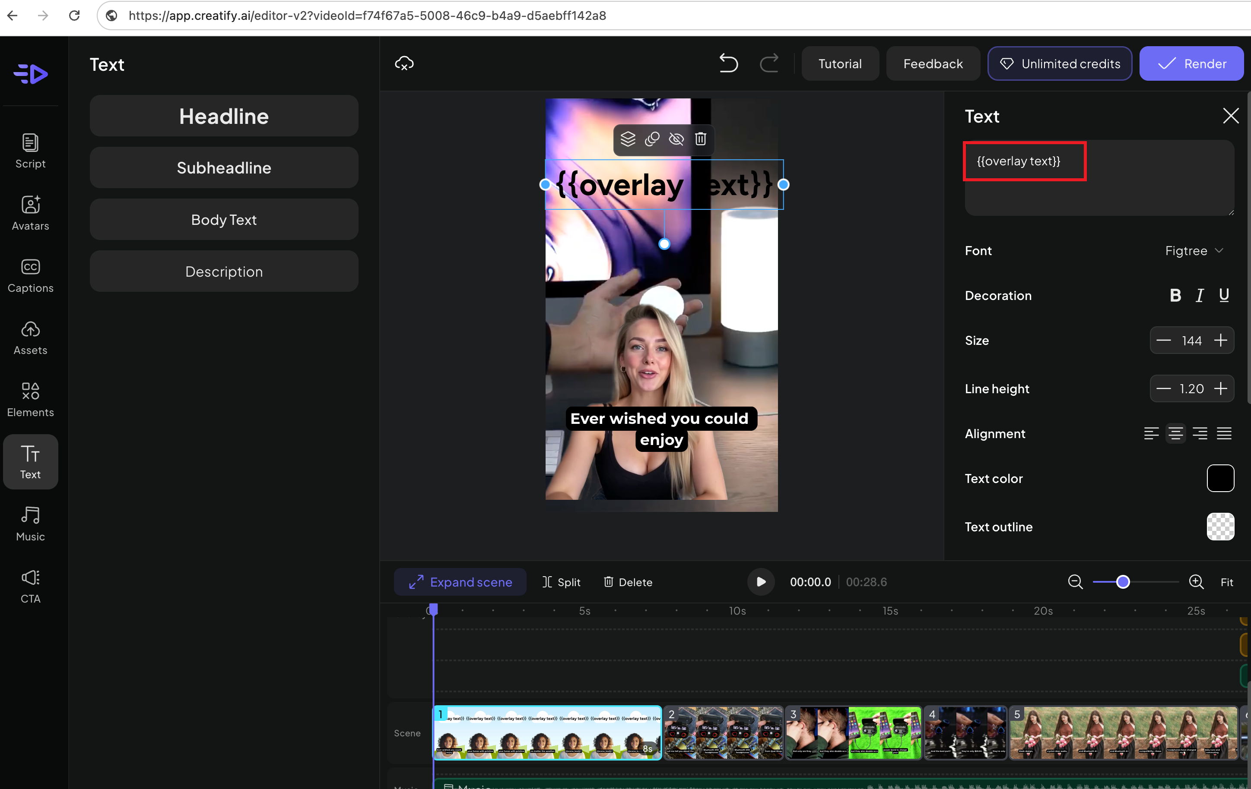Click the Render button
Viewport: 1251px width, 789px height.
[x=1191, y=63]
